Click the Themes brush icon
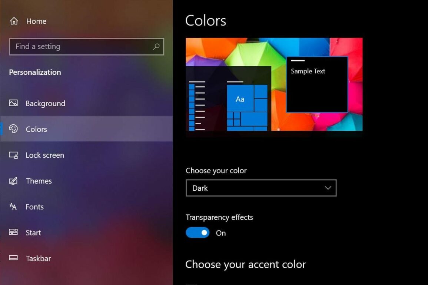This screenshot has height=285, width=428. (x=13, y=181)
